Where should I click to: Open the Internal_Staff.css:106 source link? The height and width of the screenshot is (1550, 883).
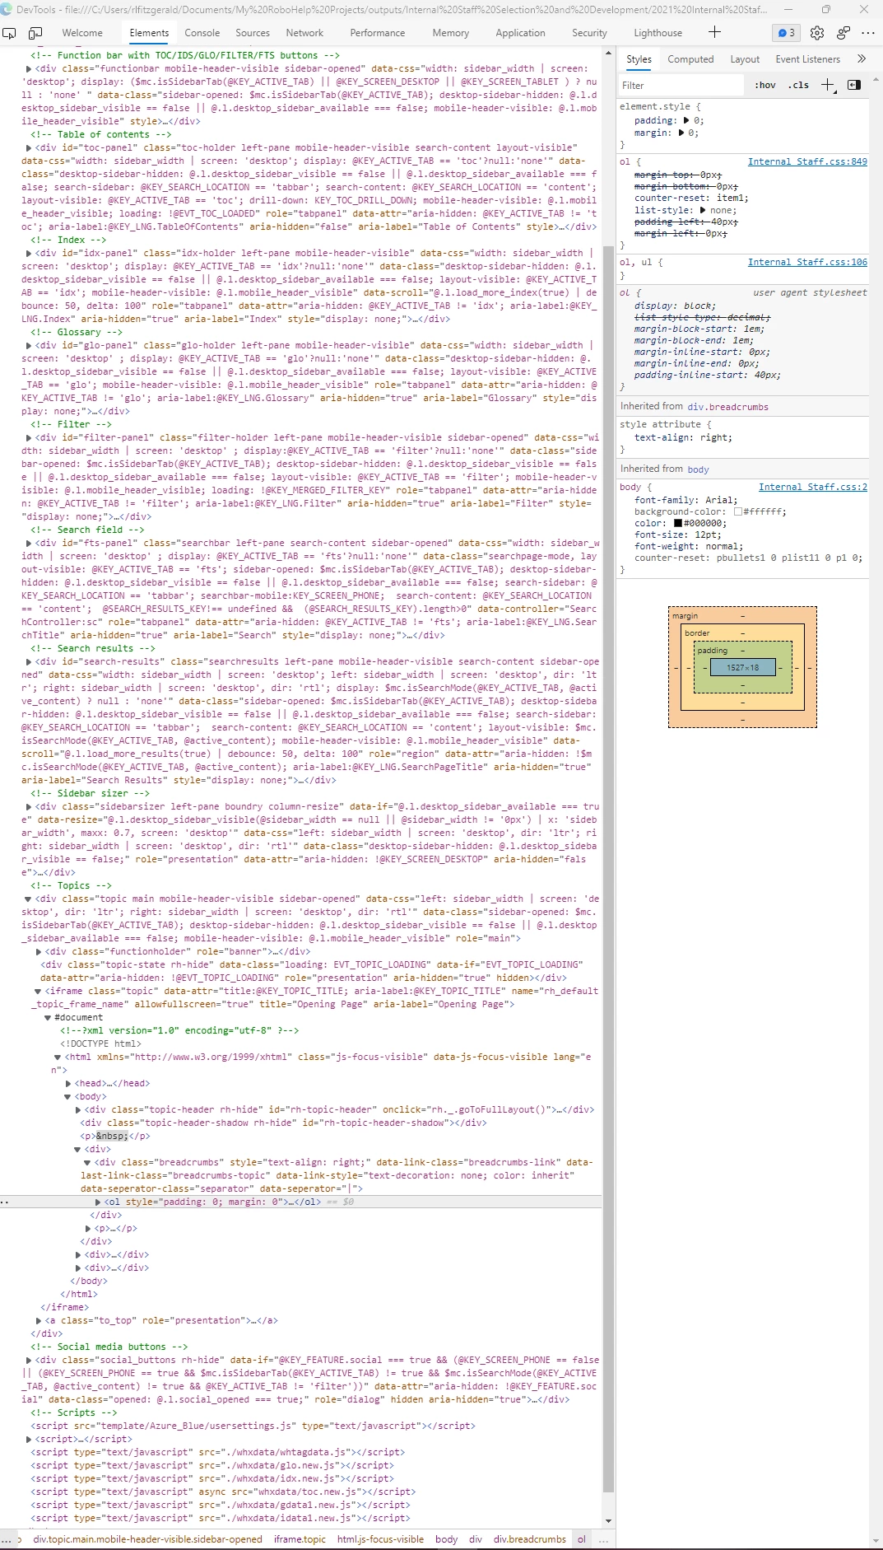click(807, 262)
